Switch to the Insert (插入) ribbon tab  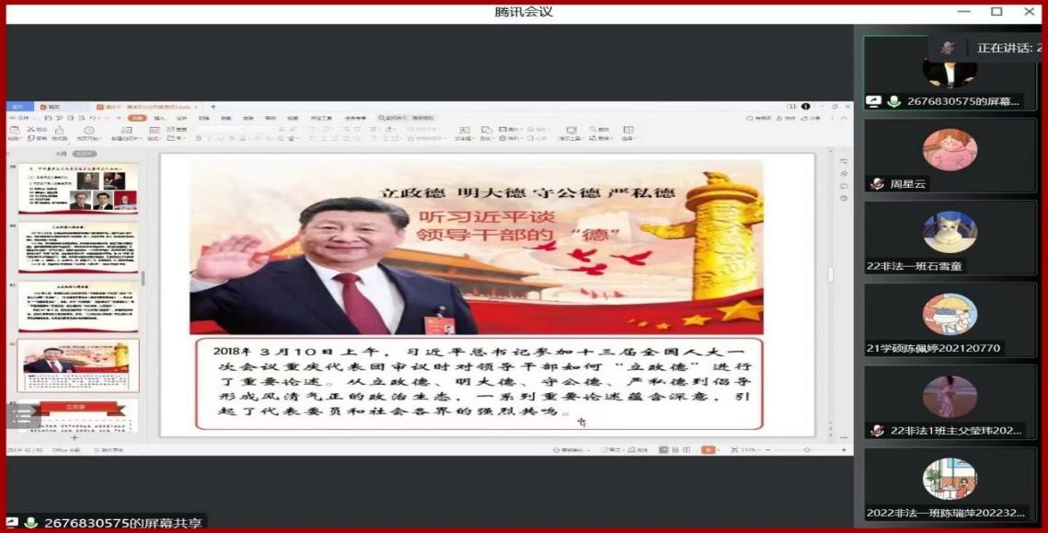click(x=159, y=118)
